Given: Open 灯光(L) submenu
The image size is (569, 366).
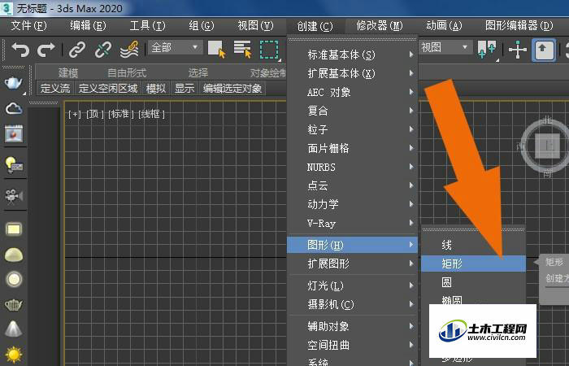Looking at the screenshot, I should coord(352,285).
